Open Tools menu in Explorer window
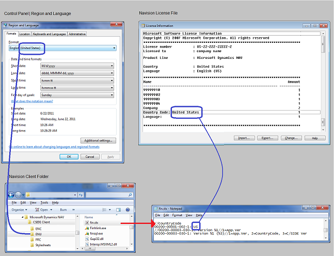Viewport: 334px width, 256px height. tap(44, 202)
